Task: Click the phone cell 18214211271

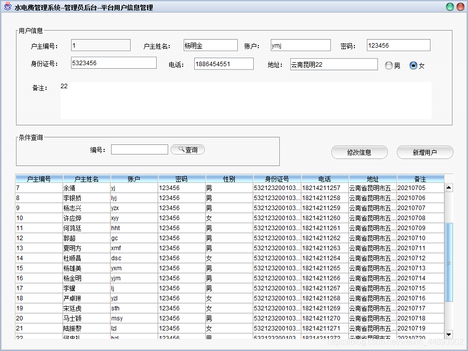Action: (x=325, y=328)
